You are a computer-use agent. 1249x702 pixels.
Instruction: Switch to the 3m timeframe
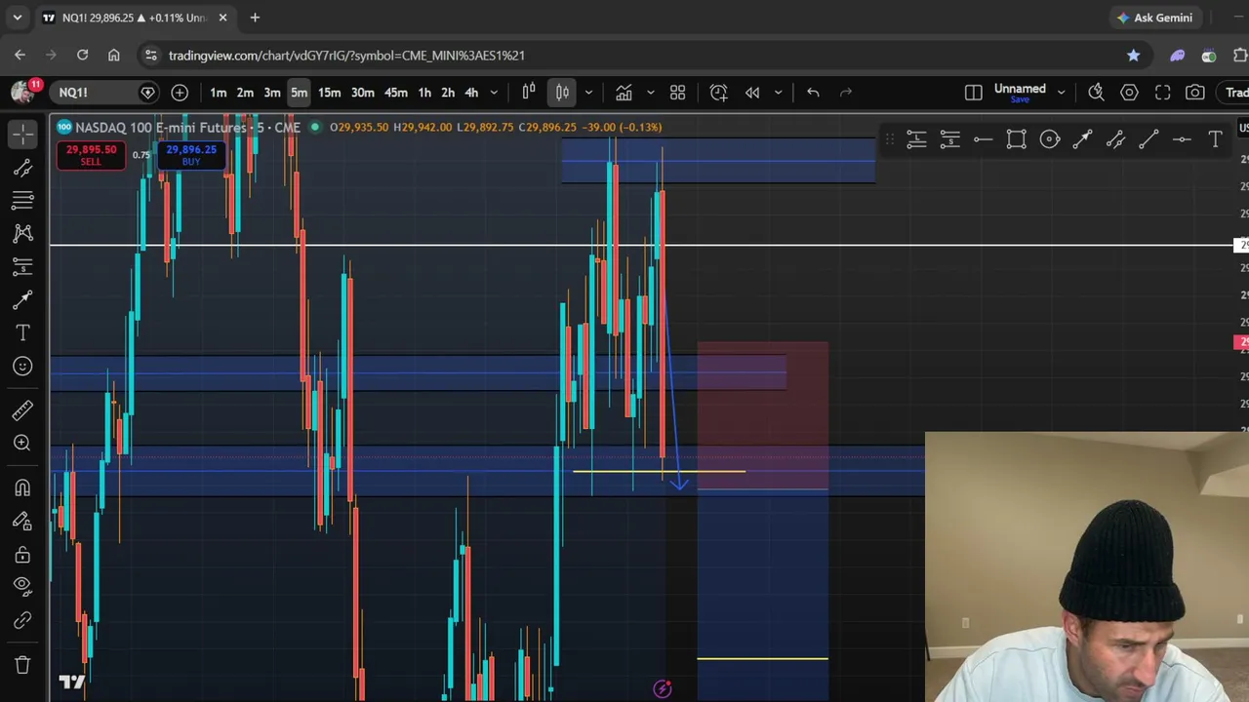272,93
